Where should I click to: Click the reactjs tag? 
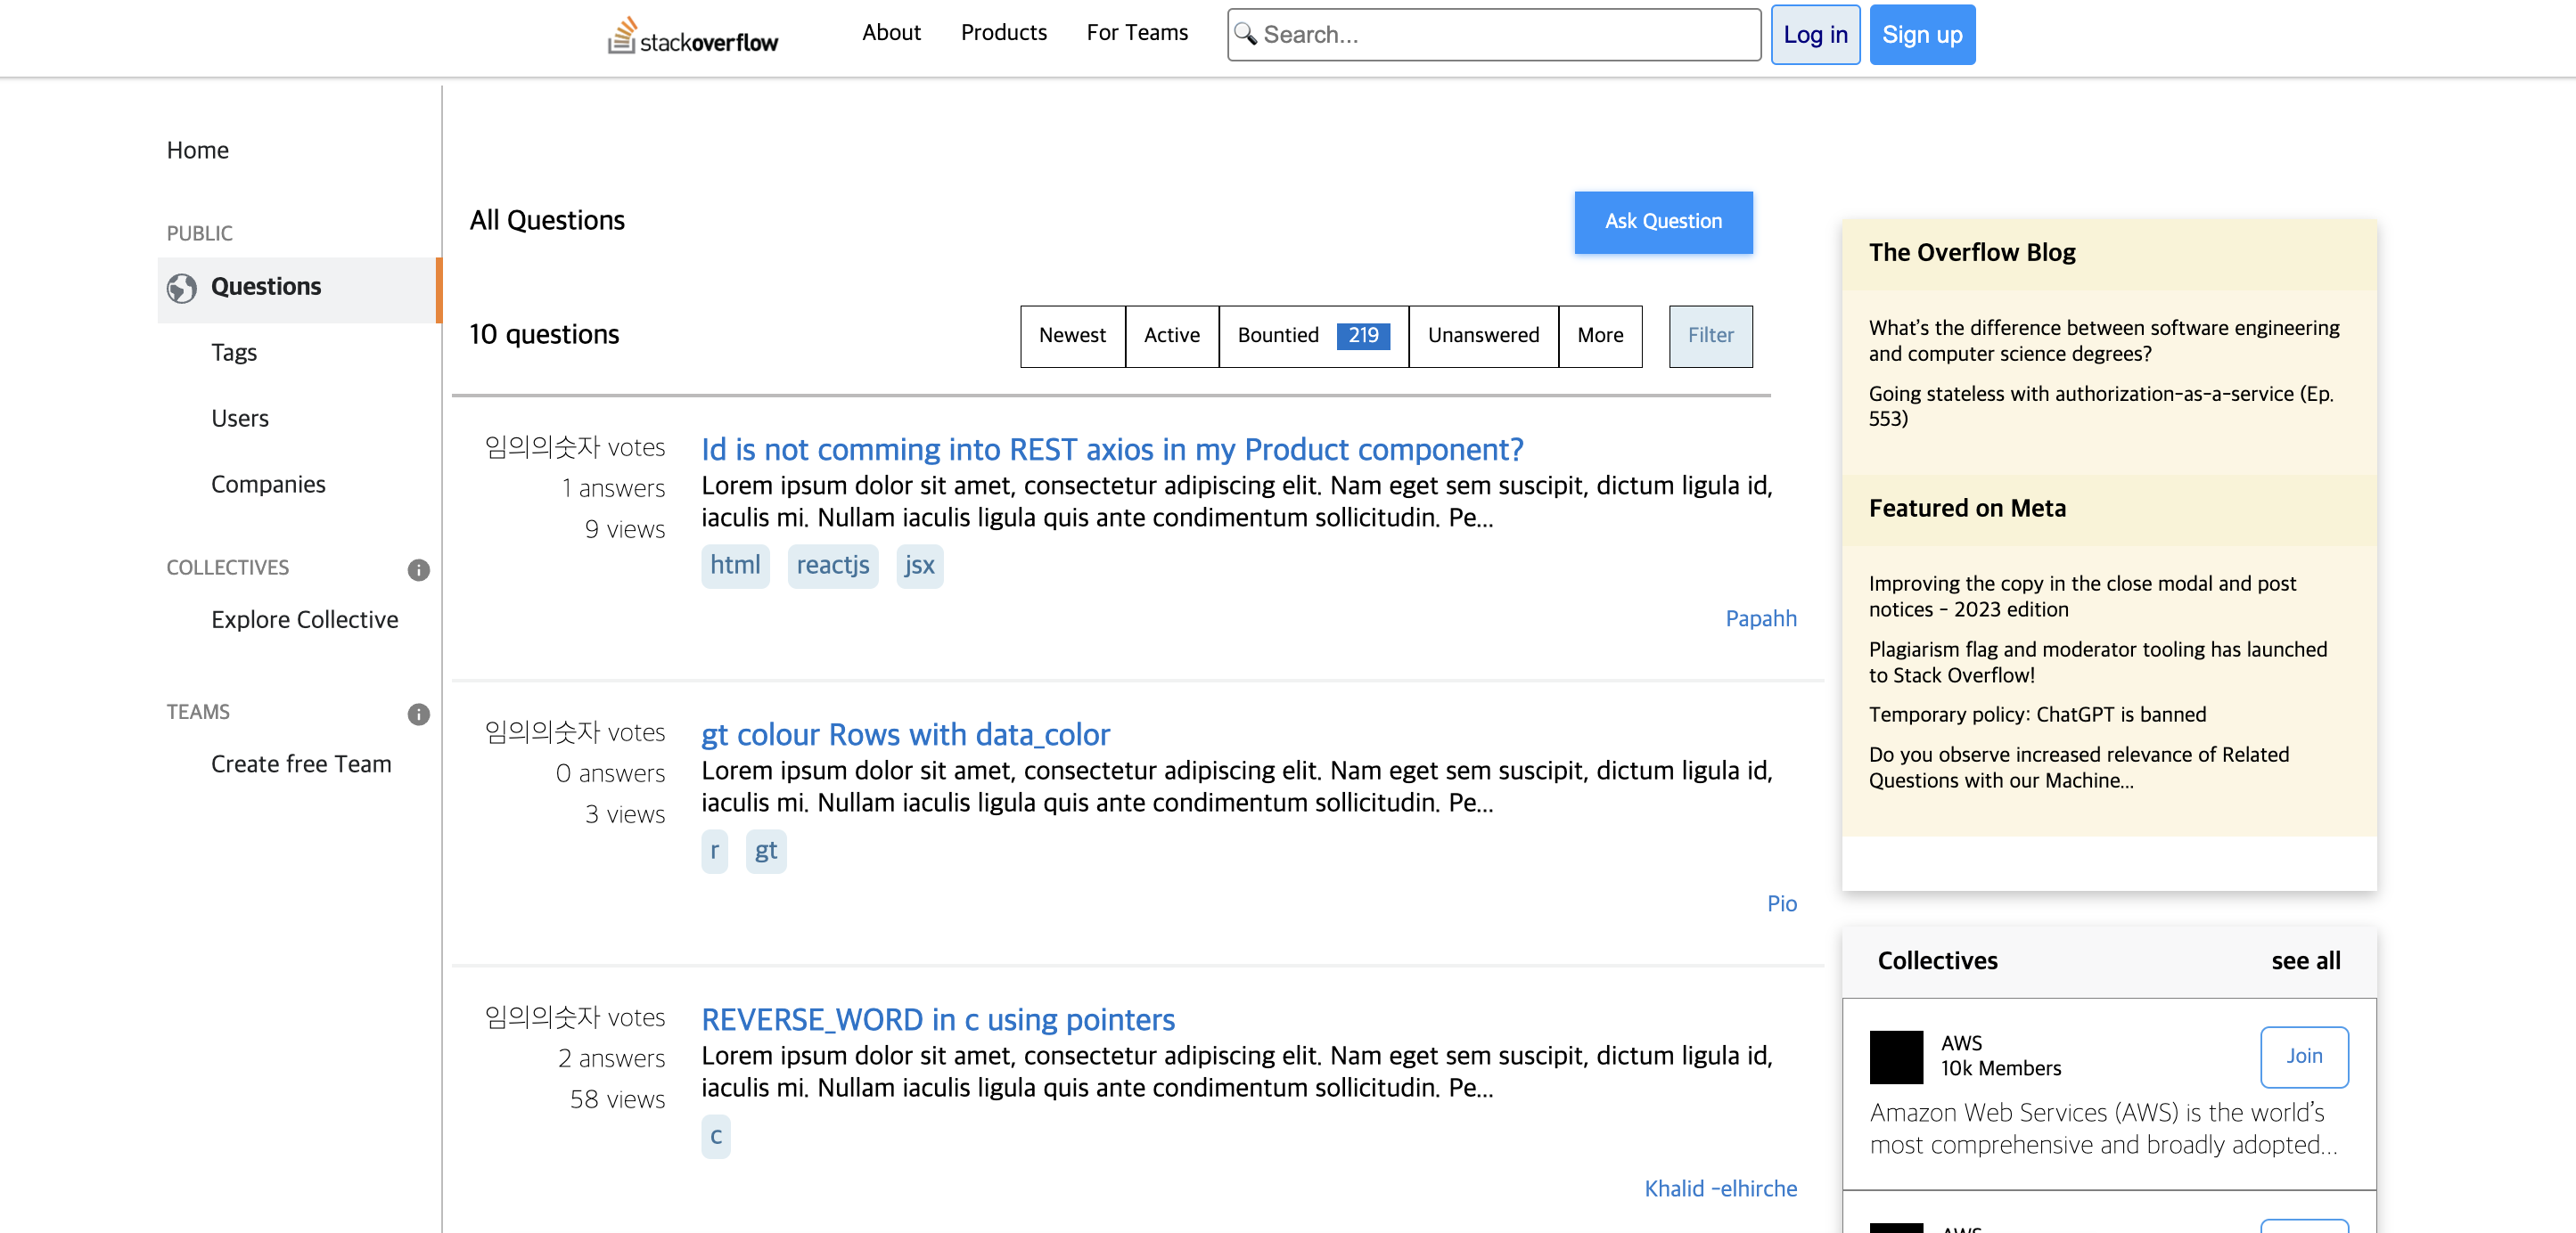click(833, 566)
